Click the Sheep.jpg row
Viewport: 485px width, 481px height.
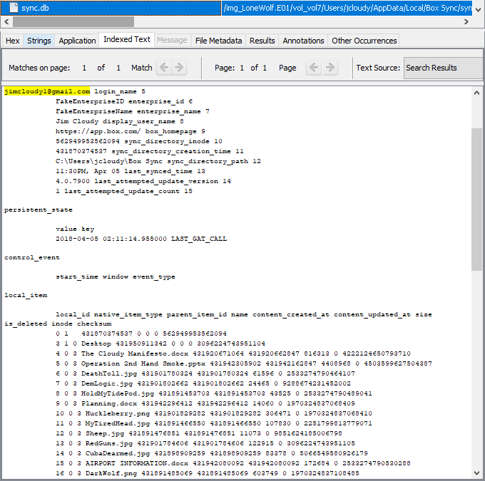point(199,433)
